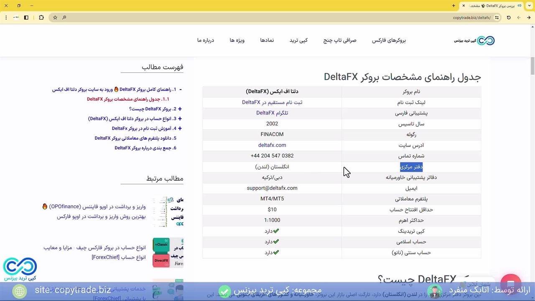
Task: Open the tab search dropdown arrow
Action: point(529,6)
